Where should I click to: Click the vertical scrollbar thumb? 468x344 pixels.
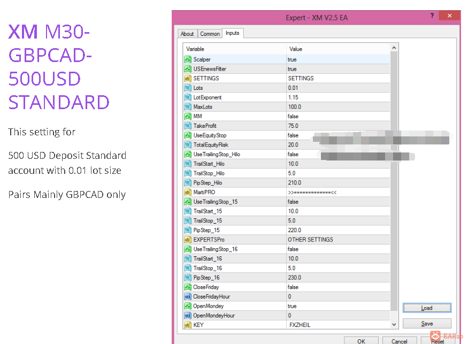[x=394, y=181]
